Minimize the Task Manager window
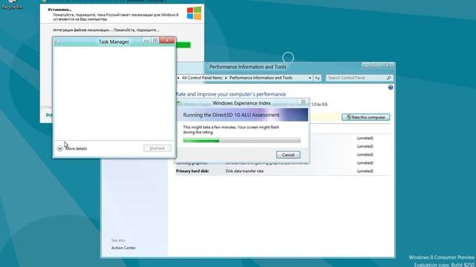Screen dimensions: 476x267 point(147,40)
